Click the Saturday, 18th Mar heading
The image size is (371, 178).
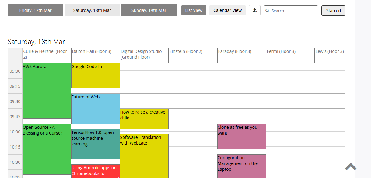tap(37, 42)
